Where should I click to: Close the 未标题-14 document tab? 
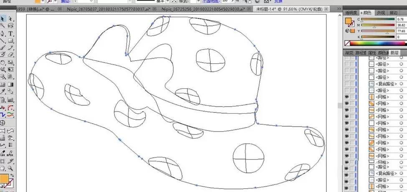(327, 9)
